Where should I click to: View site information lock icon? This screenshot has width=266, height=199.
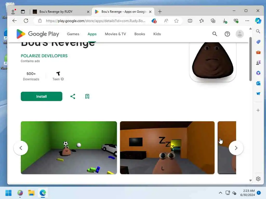[x=40, y=21]
